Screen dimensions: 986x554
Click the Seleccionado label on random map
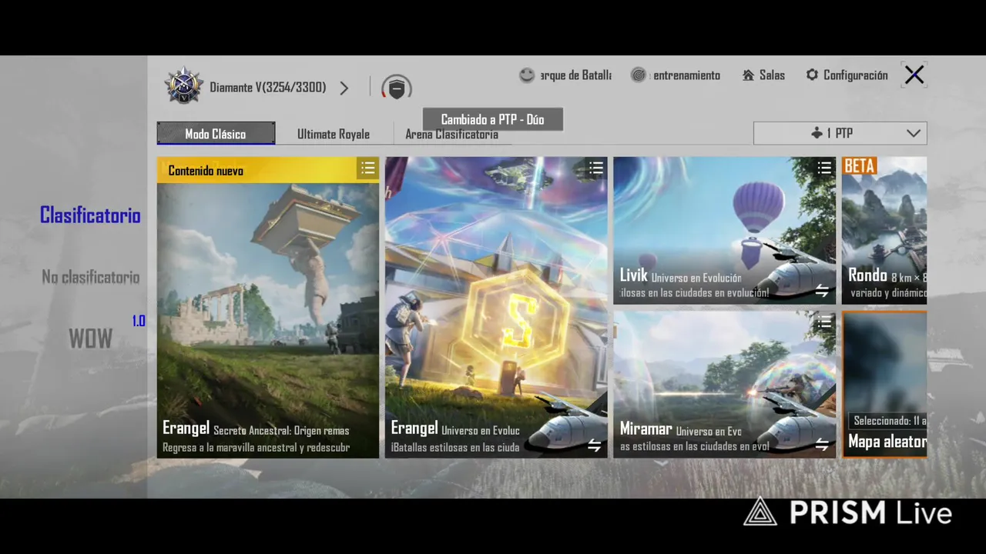pos(888,421)
